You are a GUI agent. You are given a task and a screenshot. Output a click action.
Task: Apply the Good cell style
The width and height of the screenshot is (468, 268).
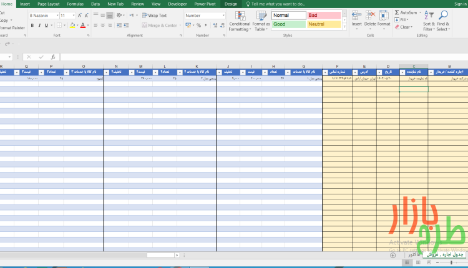click(289, 24)
